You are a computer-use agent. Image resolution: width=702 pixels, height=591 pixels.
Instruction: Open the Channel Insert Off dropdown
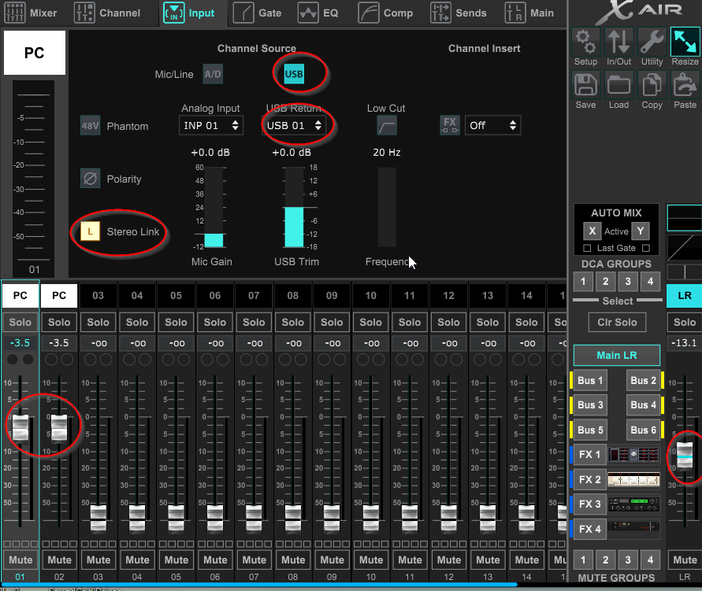492,126
